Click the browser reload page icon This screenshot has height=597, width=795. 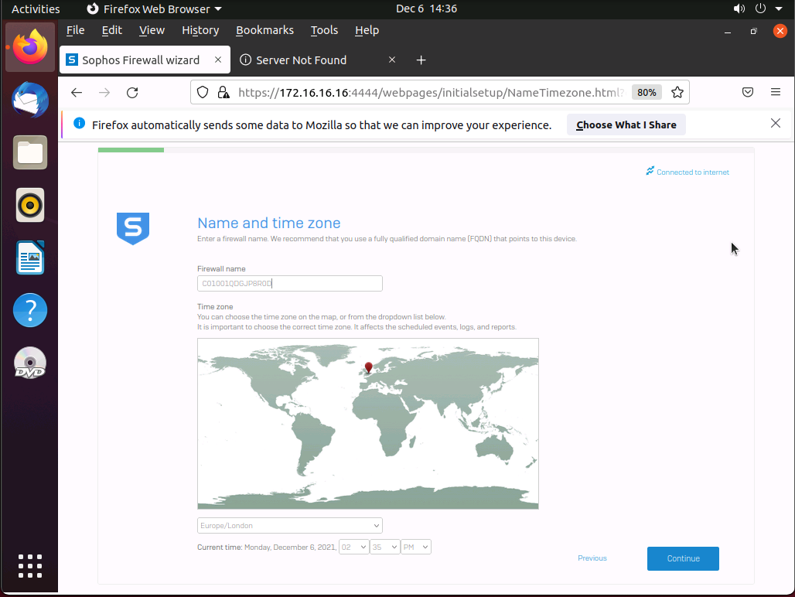(x=132, y=93)
